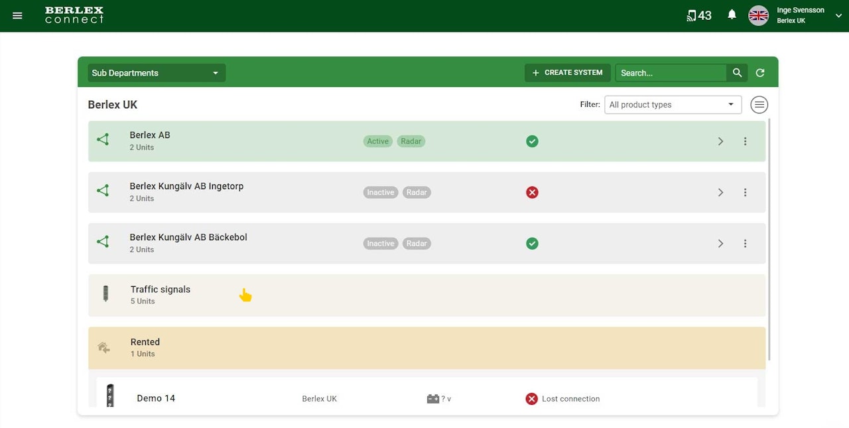Click the Traffic signals device icon
The height and width of the screenshot is (428, 849).
105,294
